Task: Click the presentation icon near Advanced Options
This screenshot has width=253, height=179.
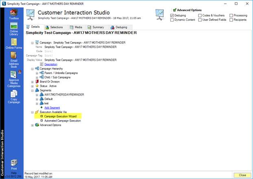Action: (x=159, y=15)
